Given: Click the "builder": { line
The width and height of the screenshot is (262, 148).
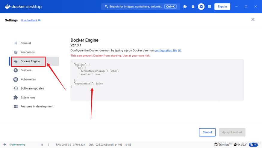Looking at the screenshot, I should pyautogui.click(x=82, y=64).
